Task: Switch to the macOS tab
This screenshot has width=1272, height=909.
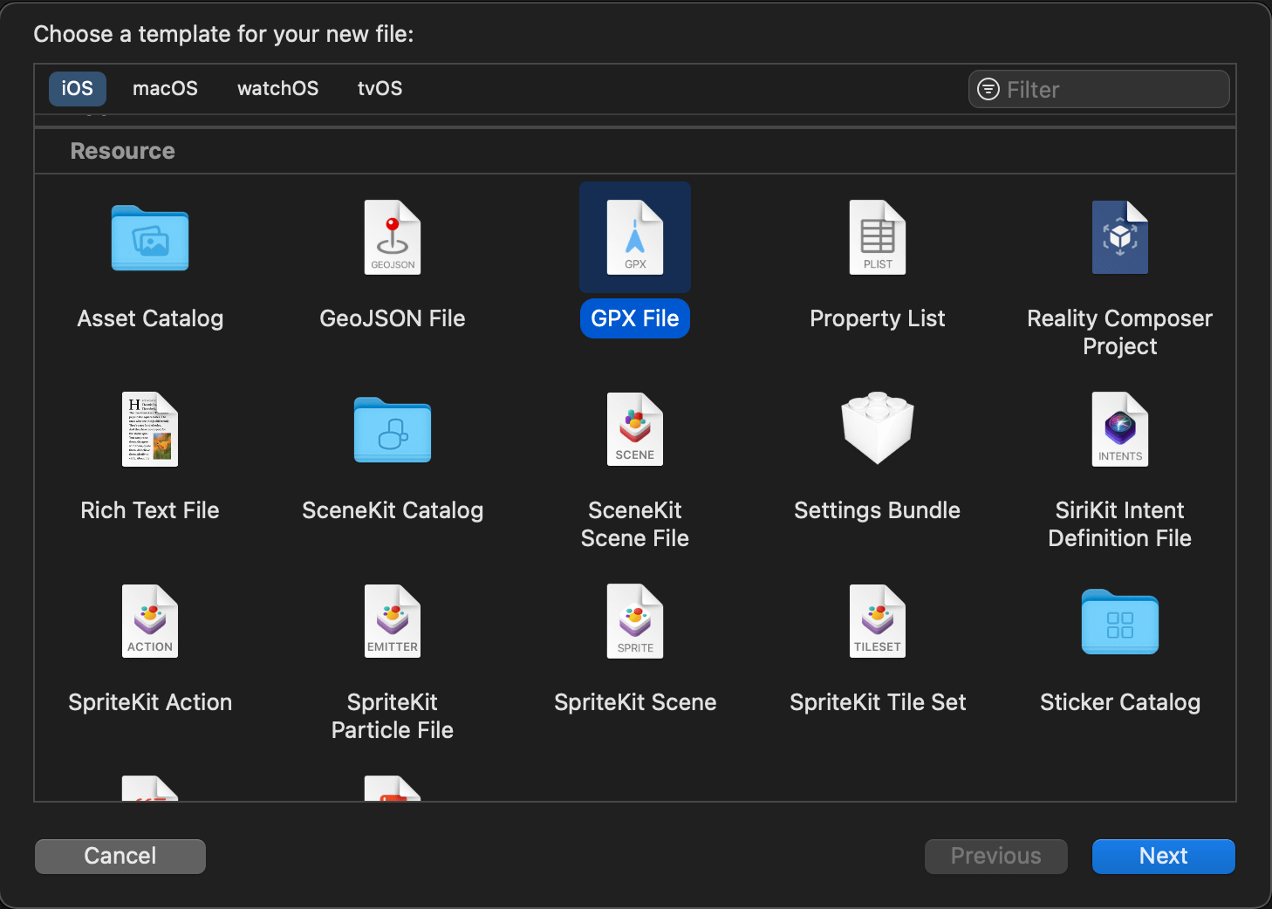Action: click(x=165, y=88)
